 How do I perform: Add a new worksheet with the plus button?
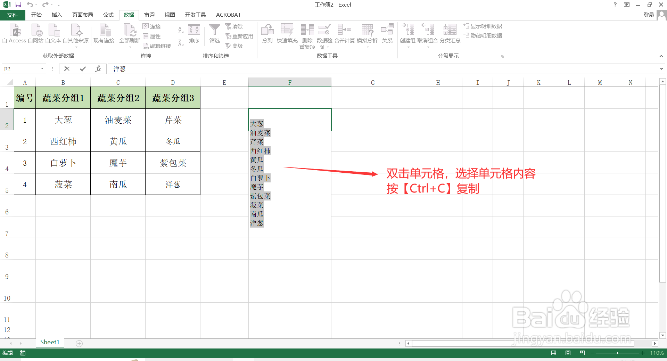pos(79,343)
